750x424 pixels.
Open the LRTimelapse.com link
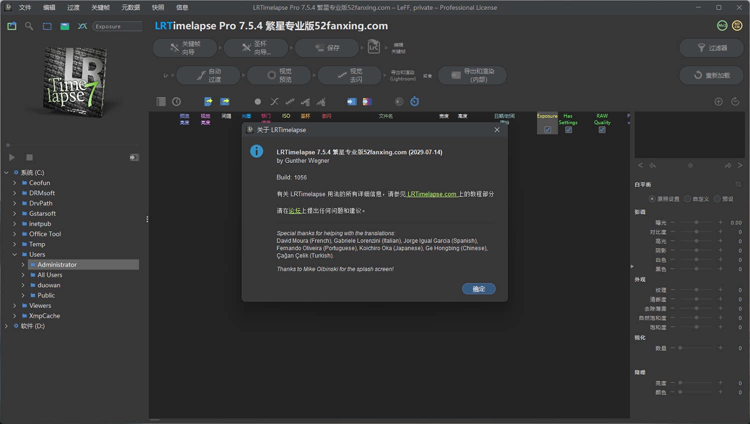(x=431, y=194)
